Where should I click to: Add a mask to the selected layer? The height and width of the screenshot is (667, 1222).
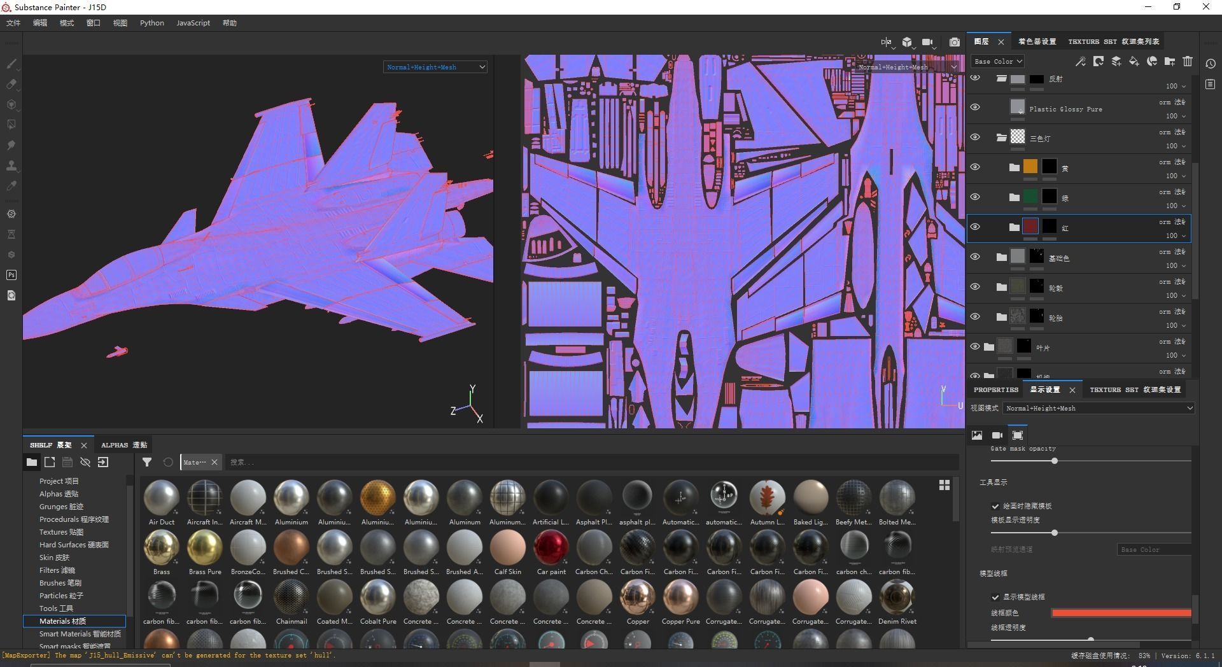click(x=1099, y=61)
